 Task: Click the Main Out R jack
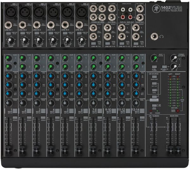pyautogui.click(x=140, y=17)
